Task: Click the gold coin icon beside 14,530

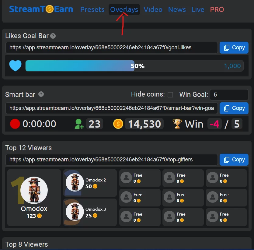Action: tap(118, 124)
